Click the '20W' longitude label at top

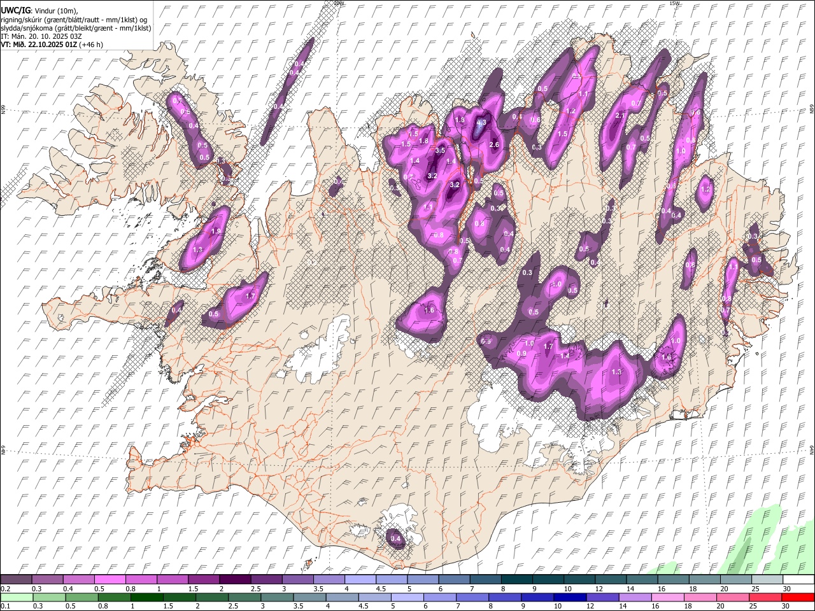pos(338,3)
